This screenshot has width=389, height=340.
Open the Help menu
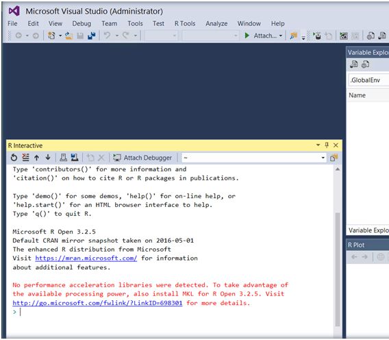click(277, 23)
